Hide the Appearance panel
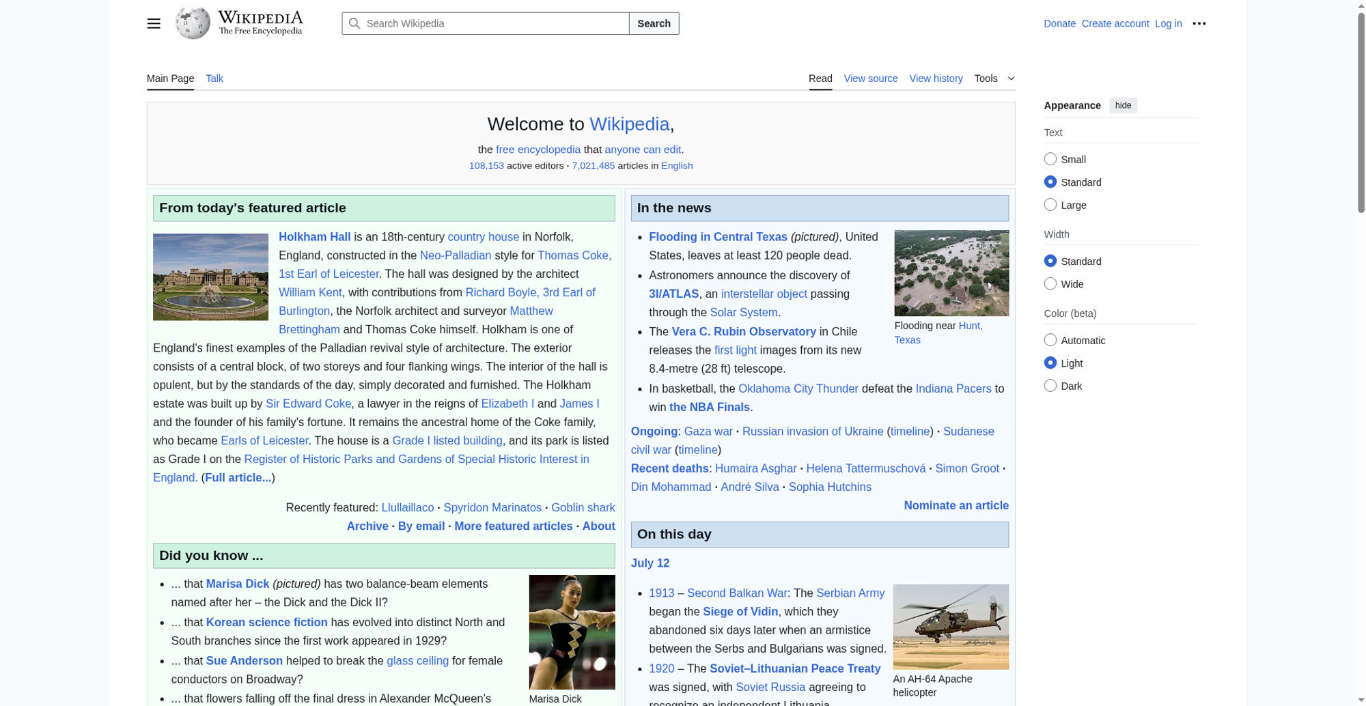The width and height of the screenshot is (1366, 706). [x=1123, y=105]
